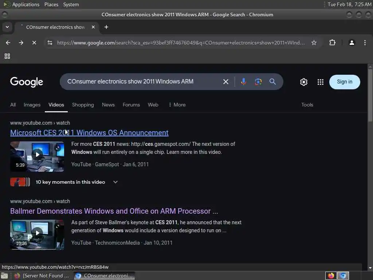Viewport: 373px width, 280px height.
Task: Click the GameSpot · Jan 6, 2011 source text
Action: [122, 164]
